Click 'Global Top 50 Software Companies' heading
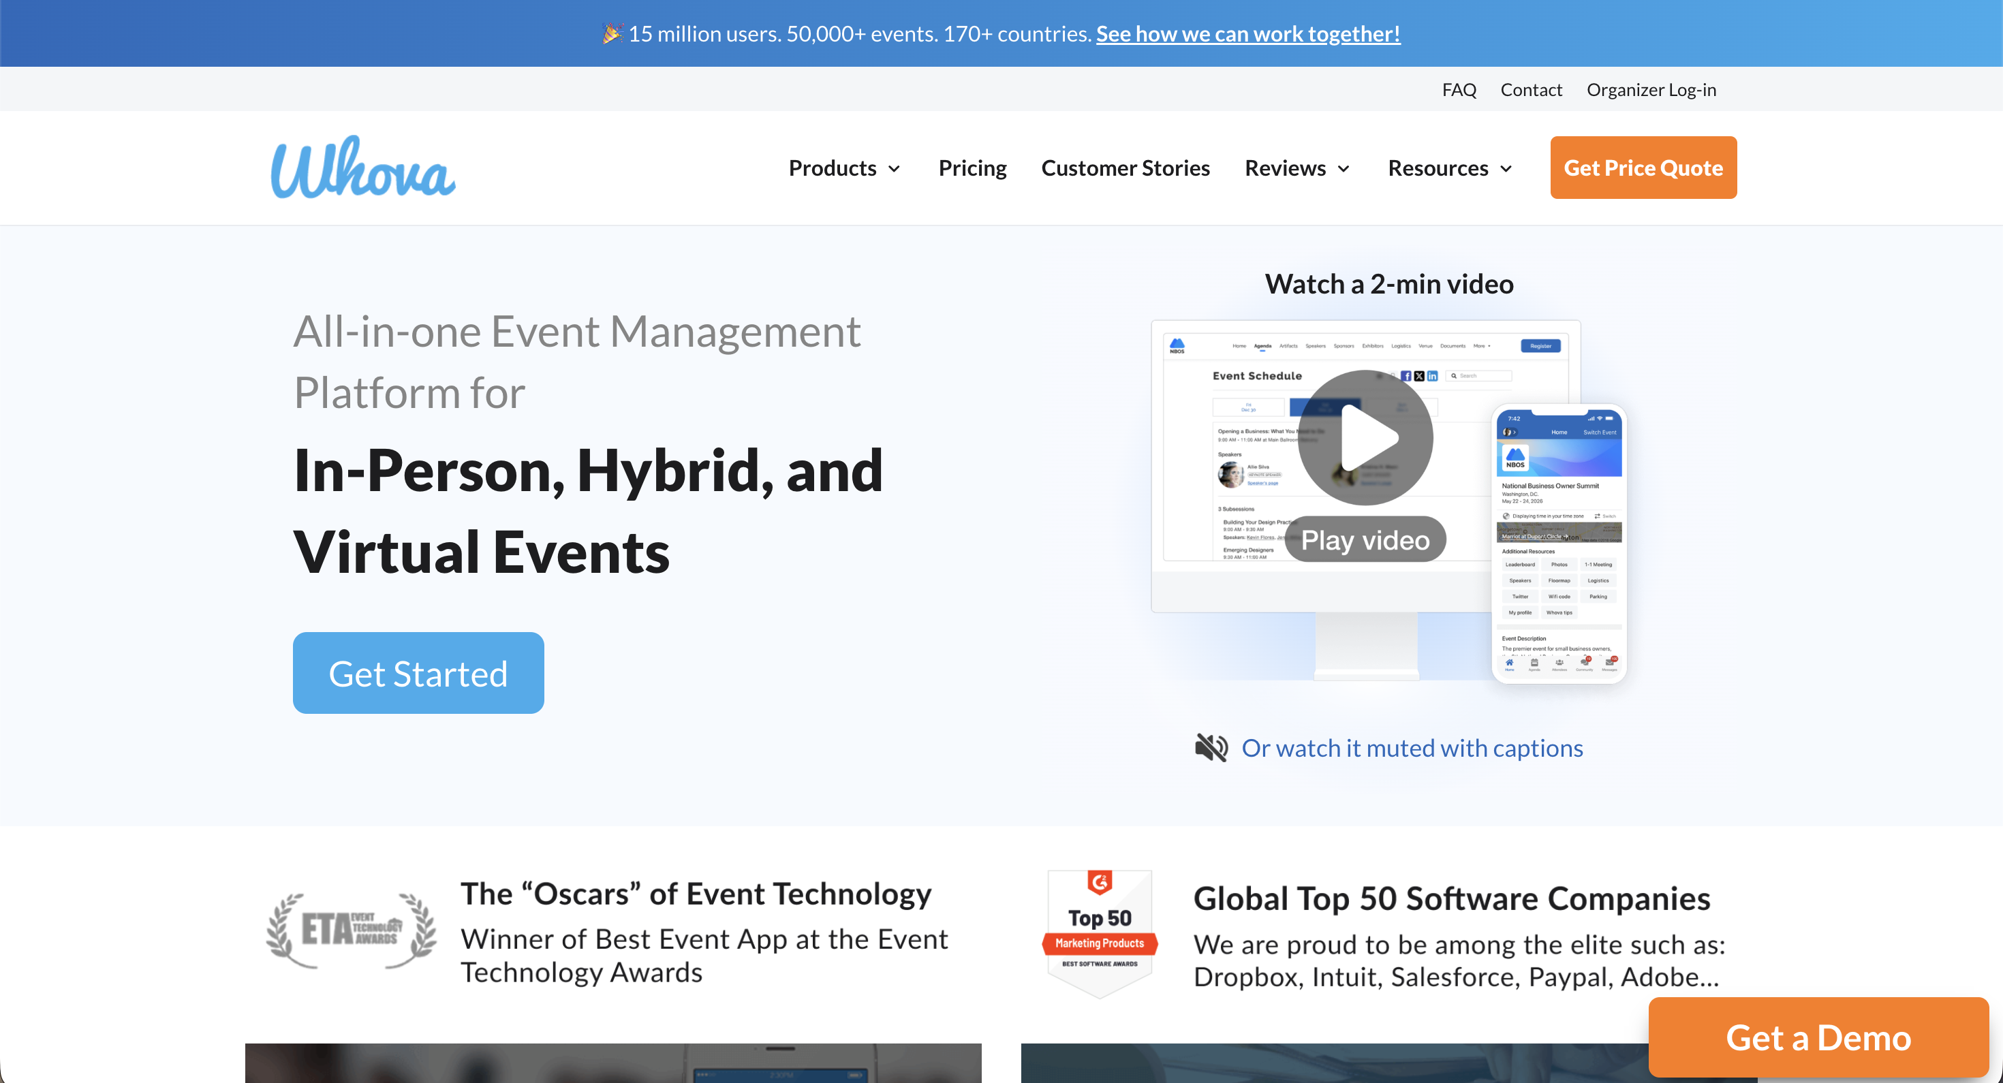The image size is (2003, 1083). point(1452,898)
